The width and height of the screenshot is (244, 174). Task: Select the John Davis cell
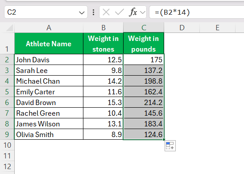pos(49,60)
